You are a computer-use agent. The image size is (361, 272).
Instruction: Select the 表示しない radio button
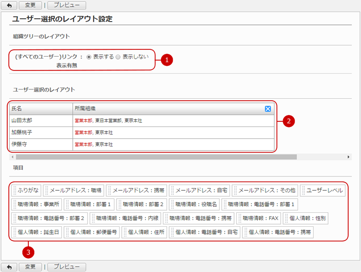coord(118,57)
